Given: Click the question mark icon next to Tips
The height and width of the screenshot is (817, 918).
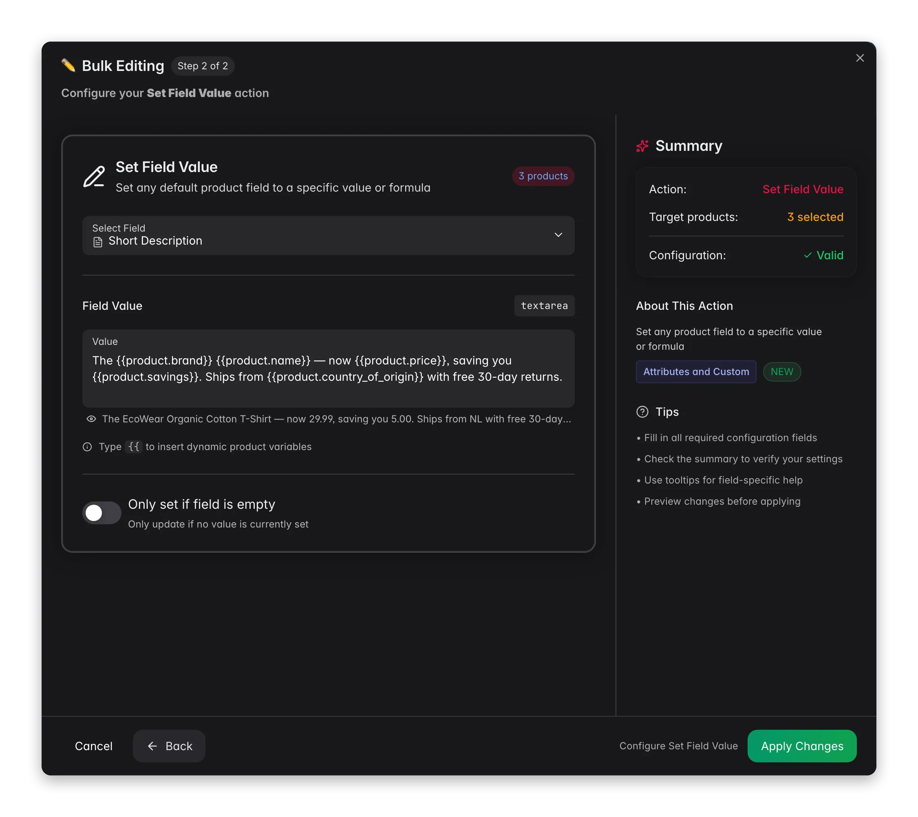Looking at the screenshot, I should click(x=642, y=411).
